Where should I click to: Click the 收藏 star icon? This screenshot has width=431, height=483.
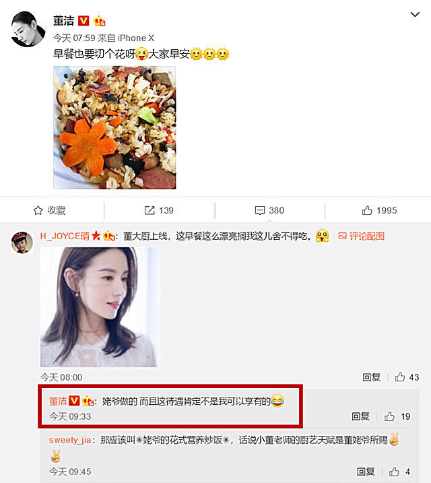click(x=38, y=210)
